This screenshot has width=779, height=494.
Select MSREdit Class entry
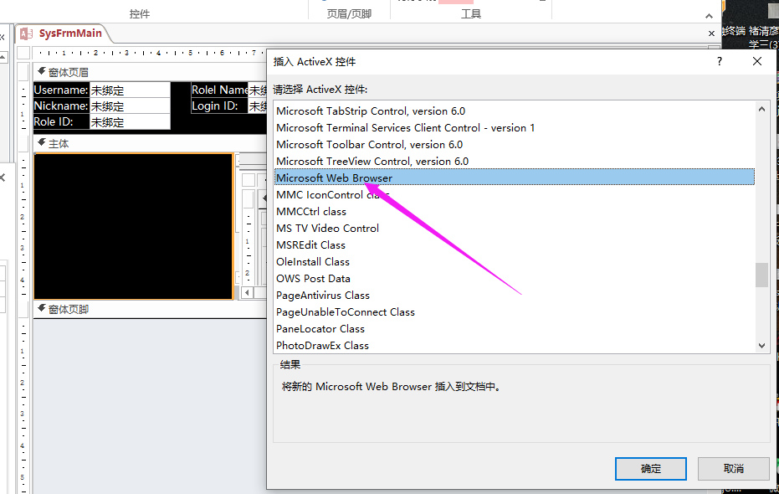pyautogui.click(x=515, y=245)
